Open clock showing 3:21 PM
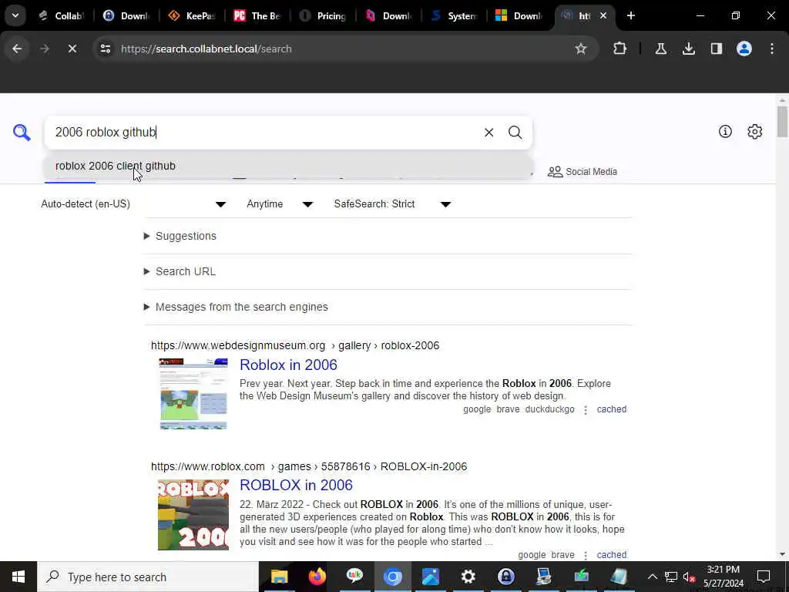The height and width of the screenshot is (592, 789). pos(723,577)
